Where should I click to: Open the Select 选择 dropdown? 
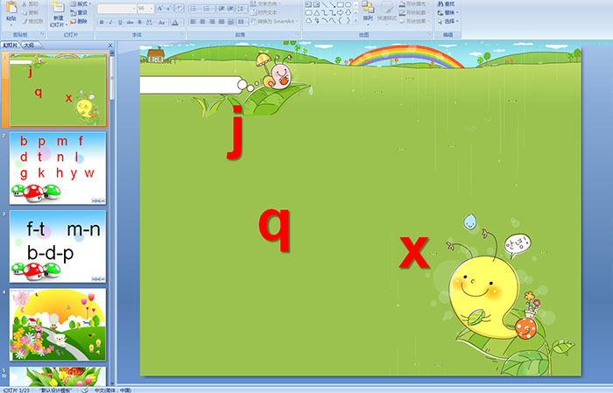(447, 21)
